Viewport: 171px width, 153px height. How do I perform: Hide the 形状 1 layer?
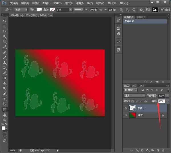[x=126, y=108]
